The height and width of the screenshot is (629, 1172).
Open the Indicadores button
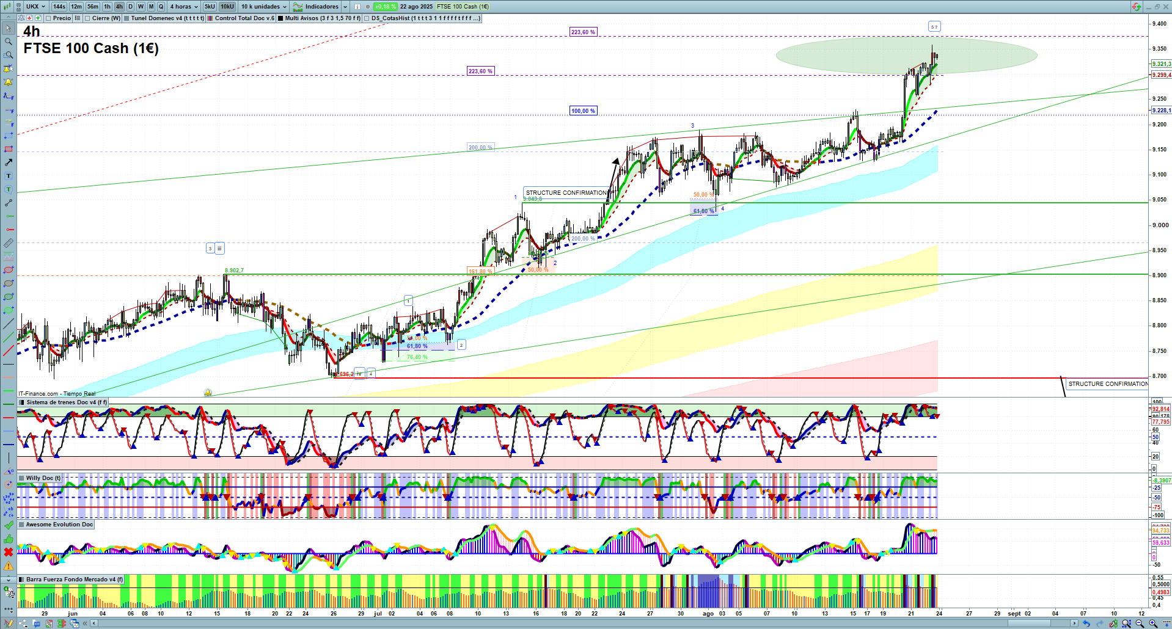pos(317,7)
